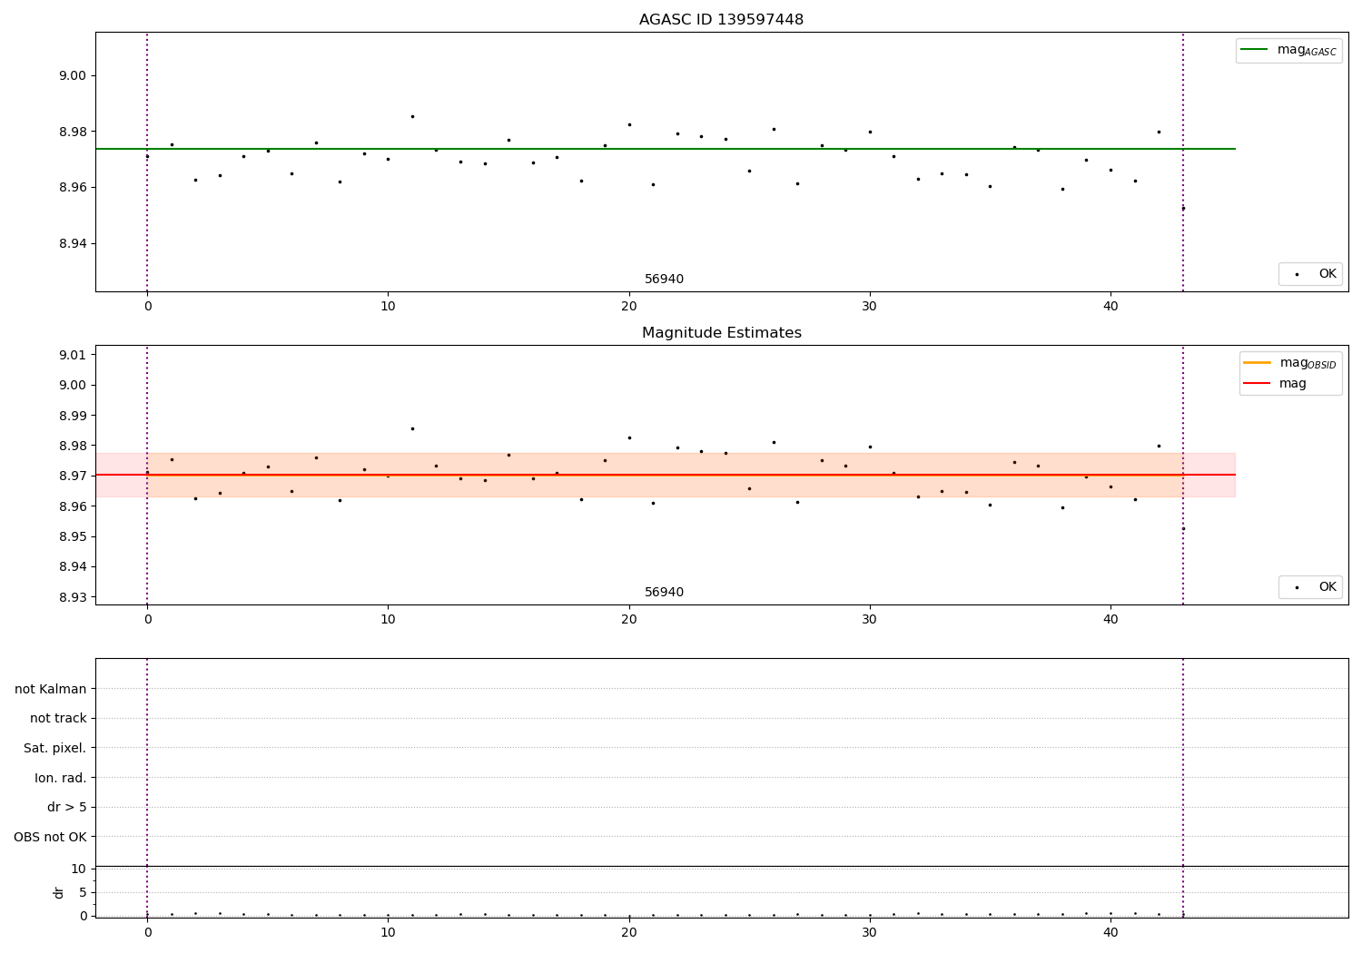This screenshot has height=953, width=1362.
Task: Click the 8.98 y-tick in the AGASC plot
Action: pos(72,132)
